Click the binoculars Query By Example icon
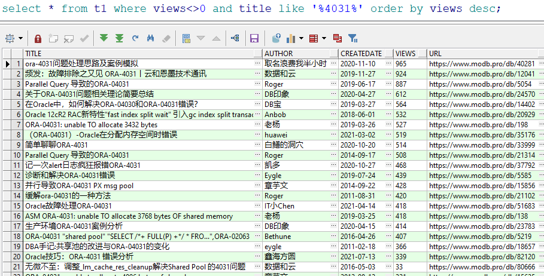The width and height of the screenshot is (544, 276). pyautogui.click(x=150, y=38)
